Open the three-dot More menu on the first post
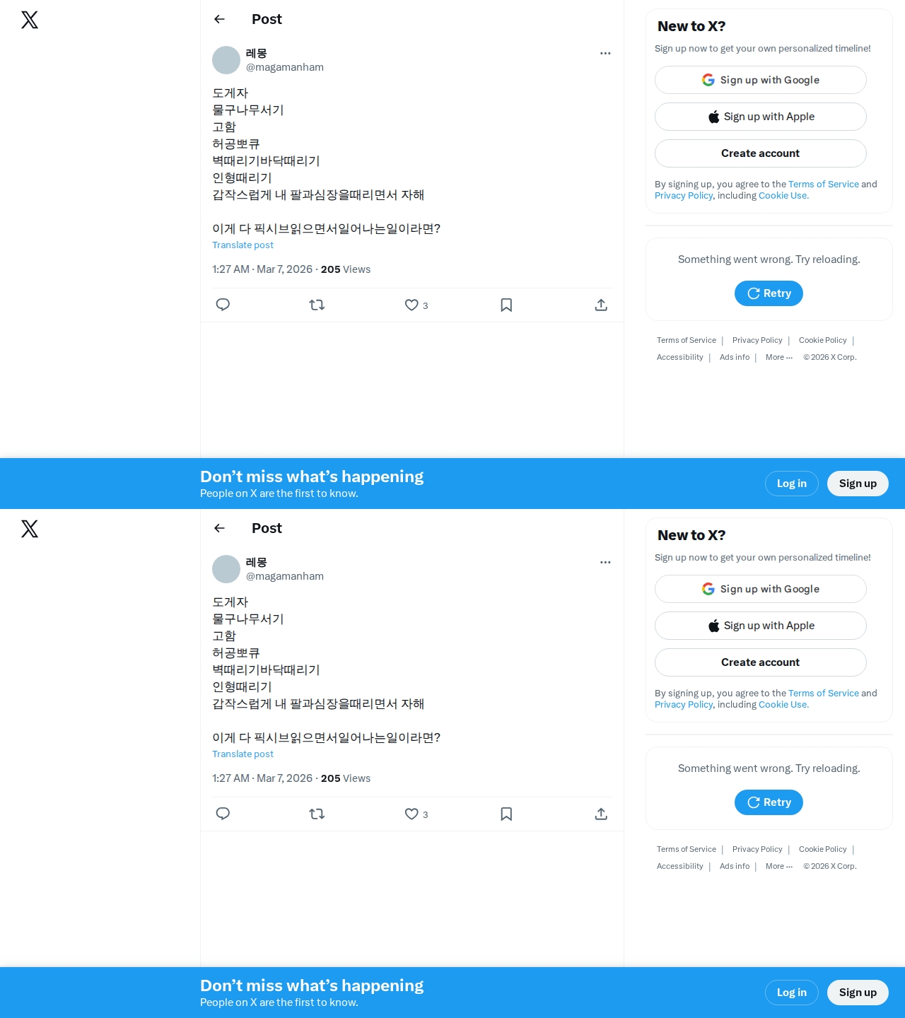The height and width of the screenshot is (1018, 905). (x=605, y=53)
